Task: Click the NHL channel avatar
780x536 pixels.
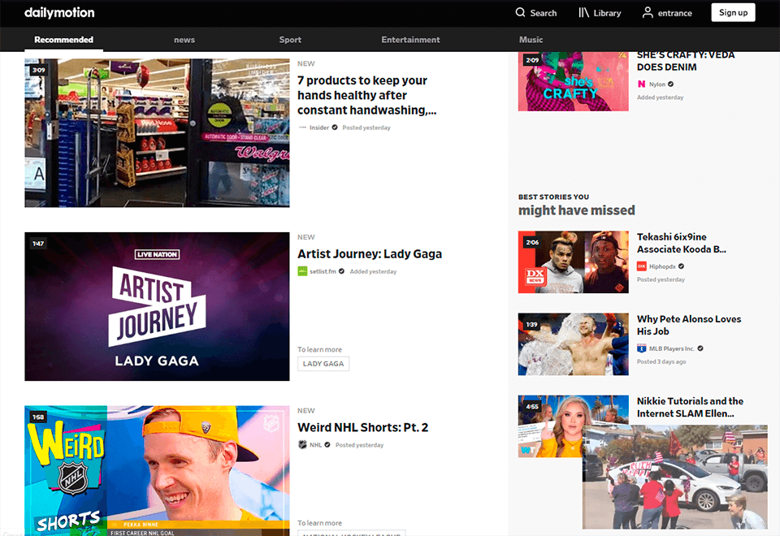Action: 302,444
